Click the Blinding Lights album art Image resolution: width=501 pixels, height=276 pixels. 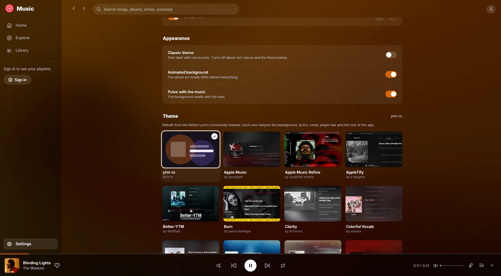(x=12, y=266)
